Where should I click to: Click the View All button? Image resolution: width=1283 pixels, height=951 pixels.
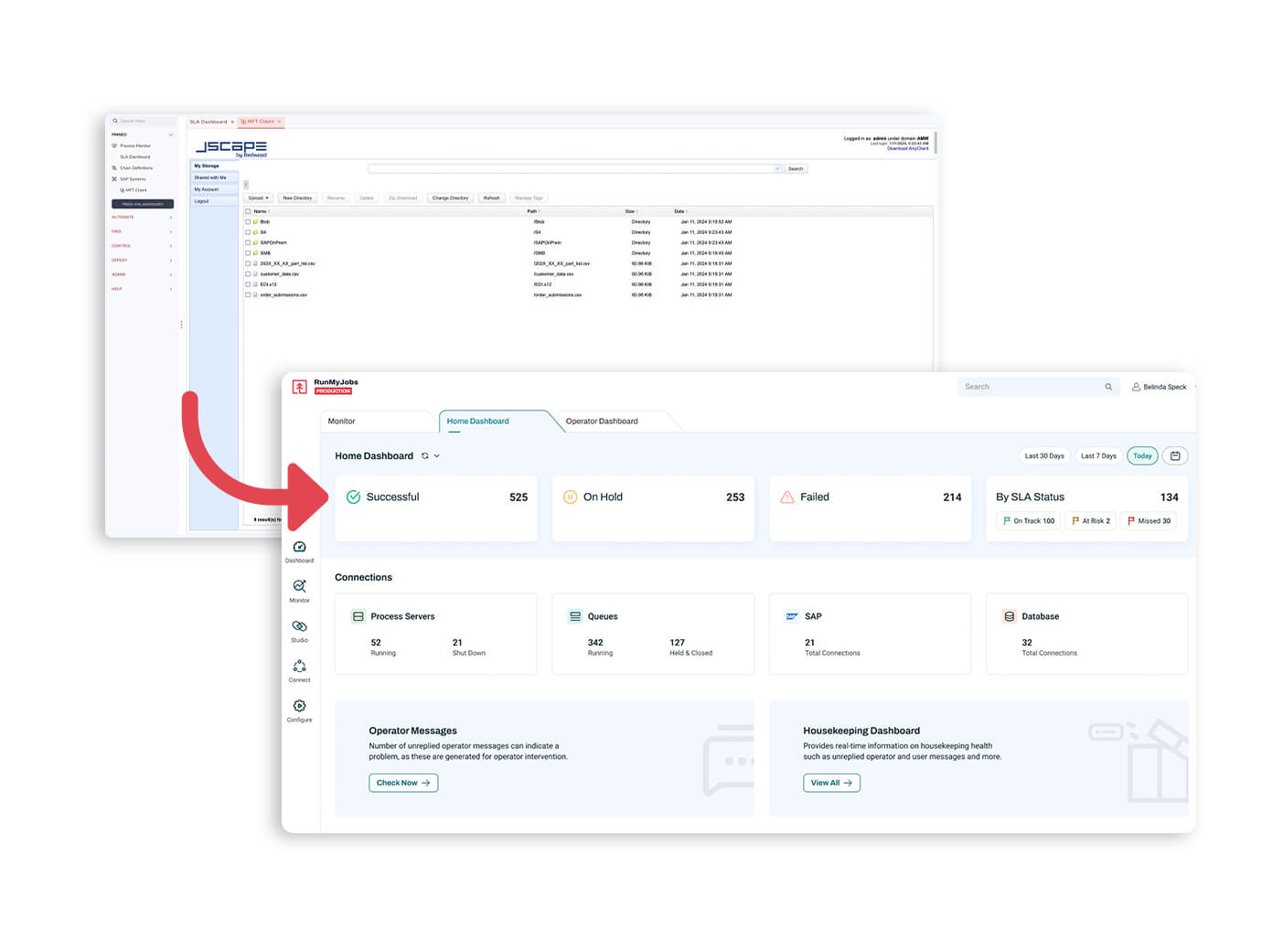(831, 783)
